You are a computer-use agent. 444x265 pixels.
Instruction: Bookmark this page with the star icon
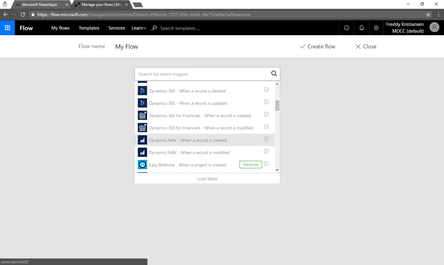tap(428, 14)
